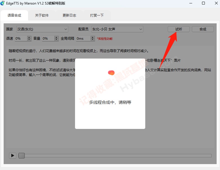The image size is (220, 170).
Task: Click the red 实验性功能 note
Action: [x=105, y=39]
